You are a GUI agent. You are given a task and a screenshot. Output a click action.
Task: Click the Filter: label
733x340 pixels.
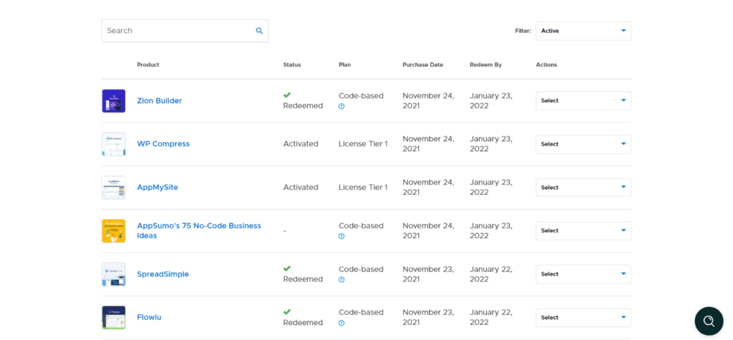click(x=523, y=31)
